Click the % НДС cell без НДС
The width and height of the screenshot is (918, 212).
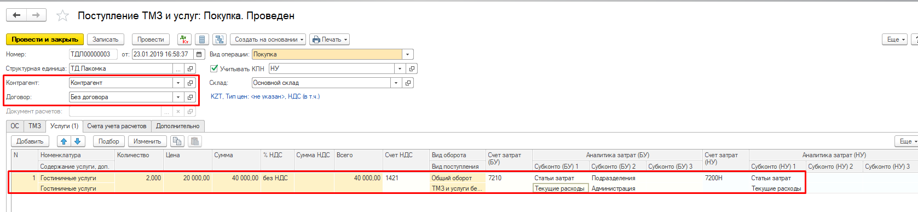[x=278, y=178]
